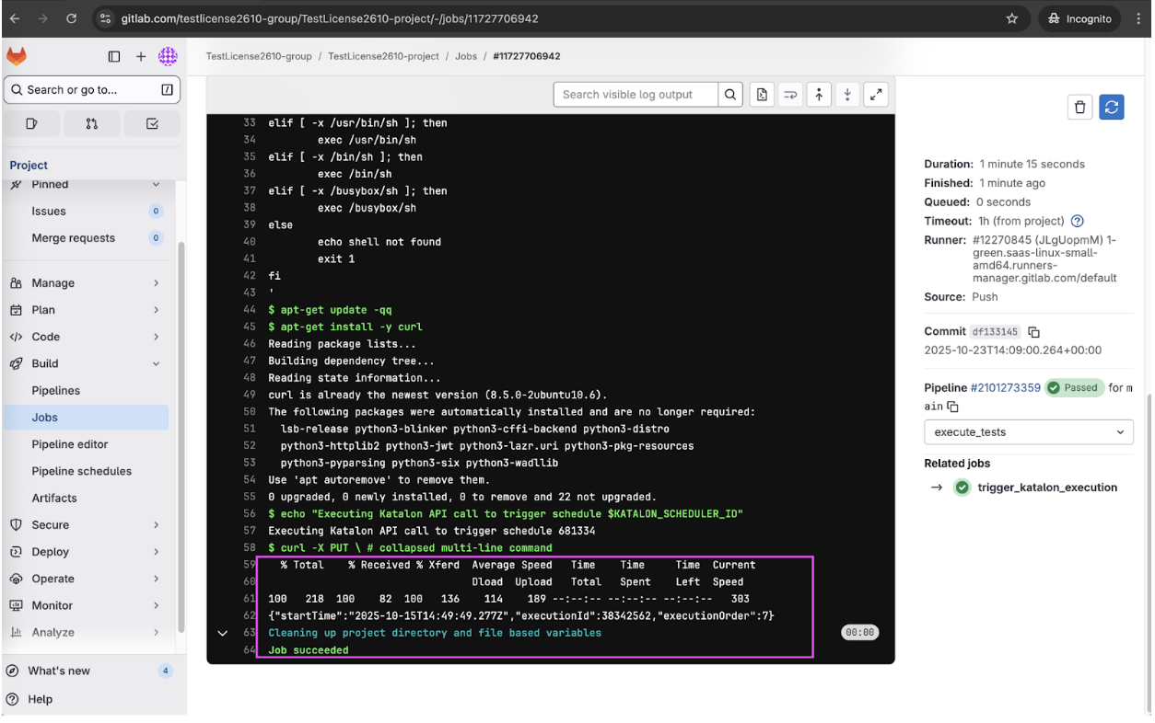Retry the job using the blue refresh icon
Screen dimensions: 1155x723
[1111, 107]
